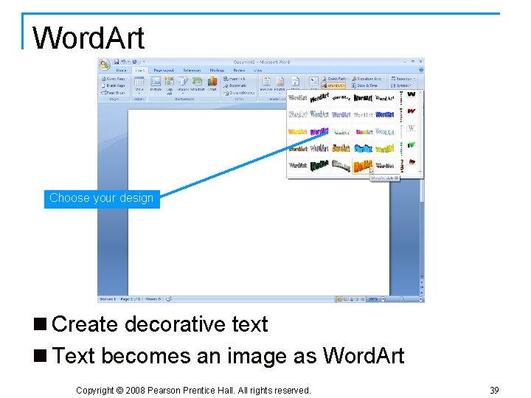Pick the orange-yellow WordArt in the third row, first column
This screenshot has height=398, width=531.
(x=297, y=131)
